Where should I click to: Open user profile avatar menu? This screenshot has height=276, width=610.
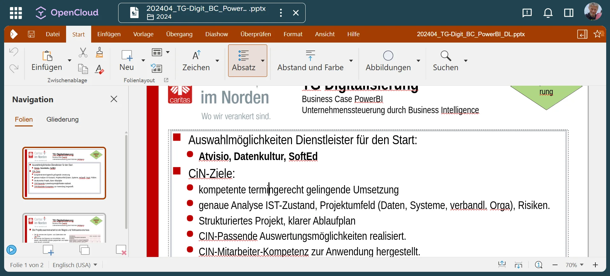593,12
